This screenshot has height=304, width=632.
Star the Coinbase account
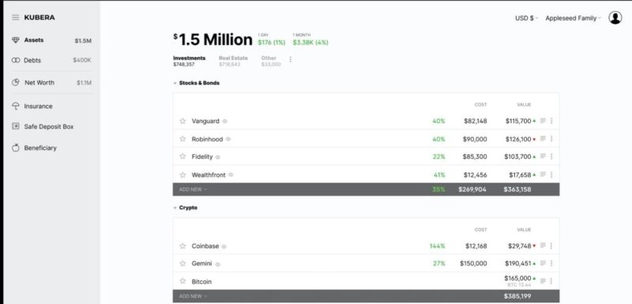pyautogui.click(x=182, y=246)
